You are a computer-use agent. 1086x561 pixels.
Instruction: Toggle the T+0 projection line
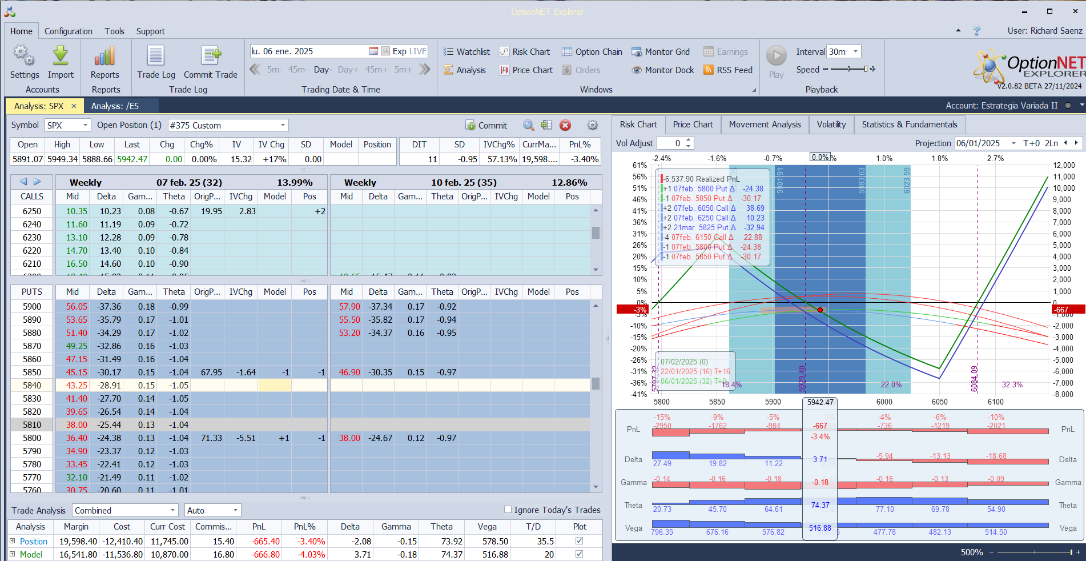(1031, 143)
